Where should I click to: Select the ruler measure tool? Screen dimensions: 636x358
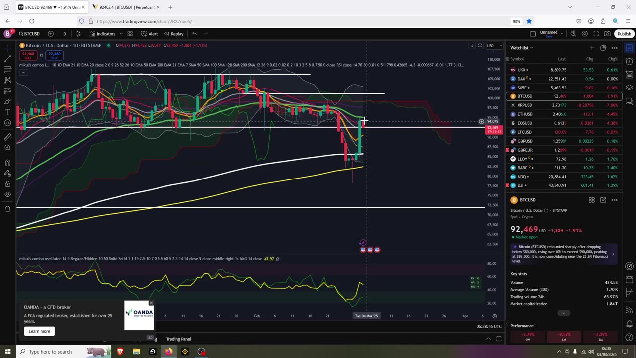tap(7, 137)
